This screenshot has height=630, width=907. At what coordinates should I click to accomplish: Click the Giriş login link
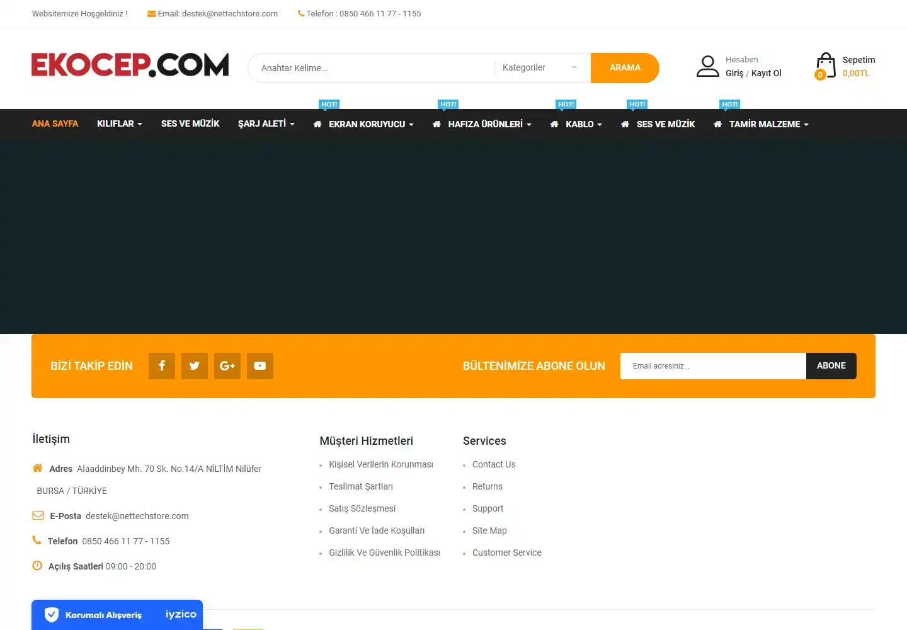coord(734,73)
